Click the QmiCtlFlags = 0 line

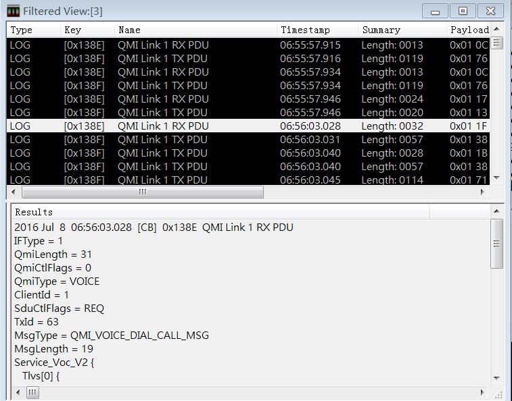point(53,268)
